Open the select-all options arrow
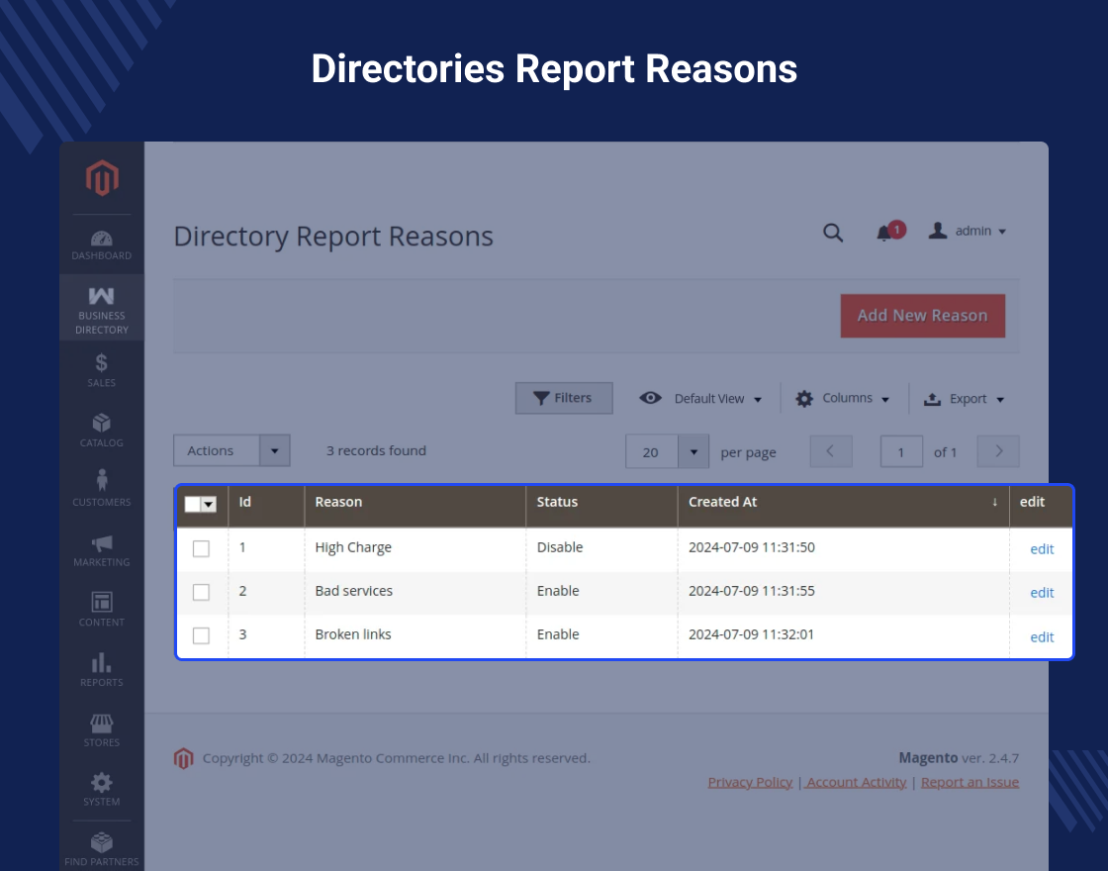Screen dimensions: 1108x871 pyautogui.click(x=209, y=504)
